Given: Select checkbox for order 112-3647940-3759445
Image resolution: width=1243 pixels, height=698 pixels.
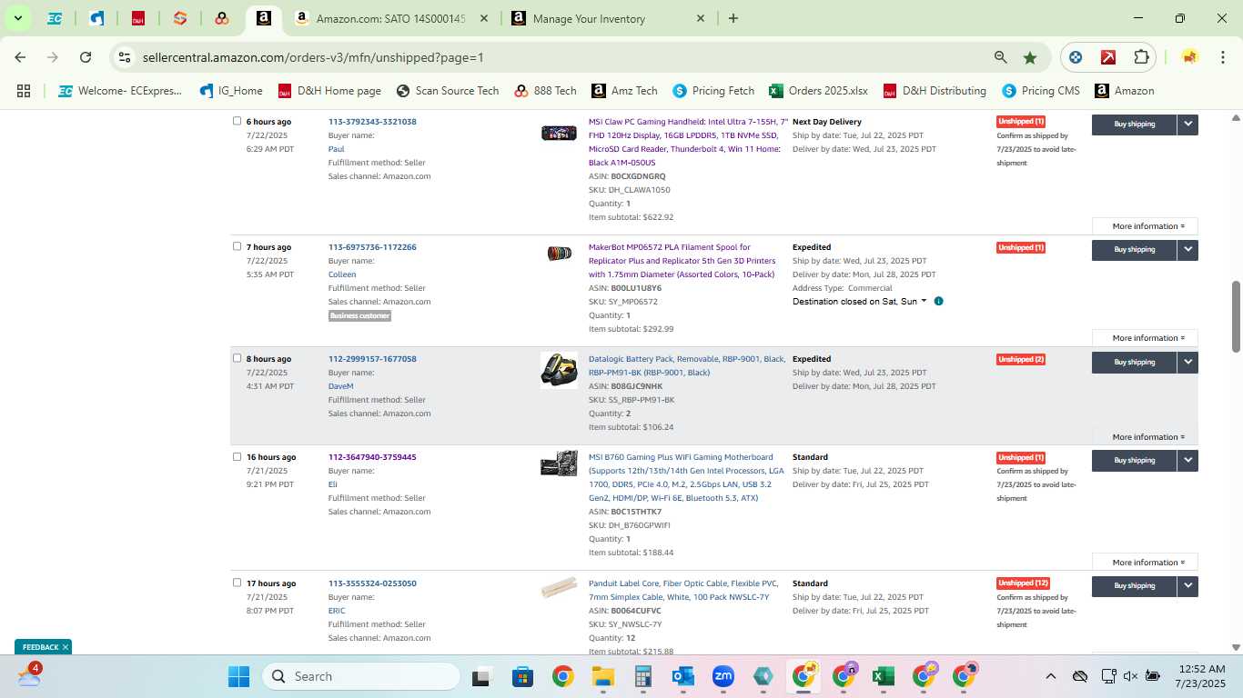Looking at the screenshot, I should [237, 456].
